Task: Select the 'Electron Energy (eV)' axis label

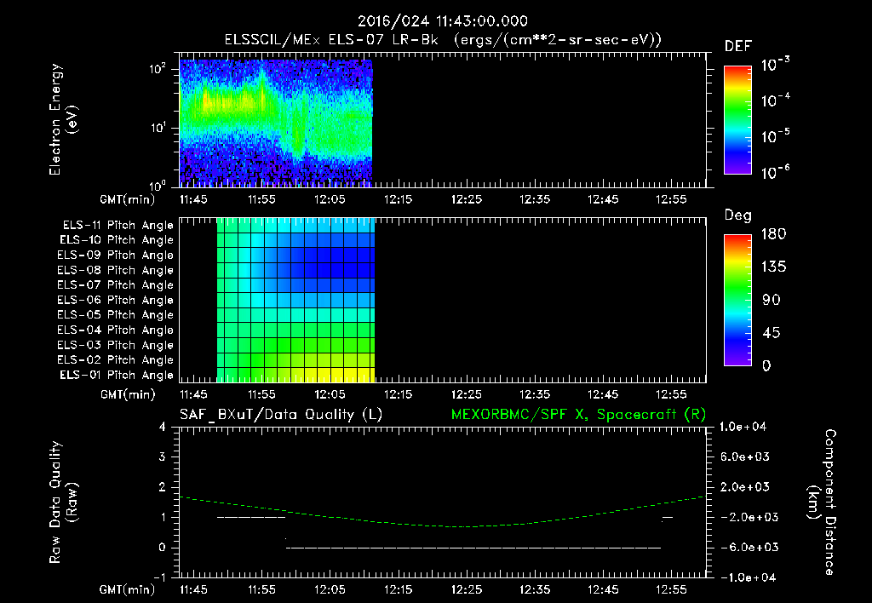Action: [x=63, y=119]
